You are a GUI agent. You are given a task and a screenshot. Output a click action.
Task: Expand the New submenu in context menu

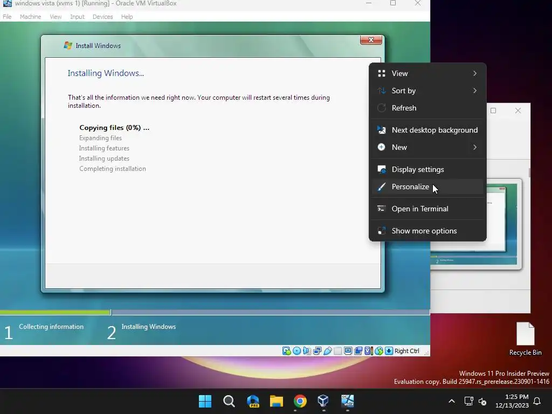pos(427,147)
